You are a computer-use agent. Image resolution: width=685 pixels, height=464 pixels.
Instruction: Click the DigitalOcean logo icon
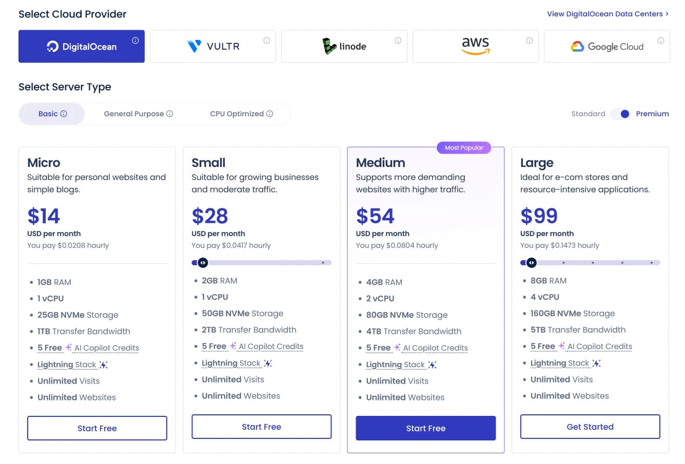(53, 46)
